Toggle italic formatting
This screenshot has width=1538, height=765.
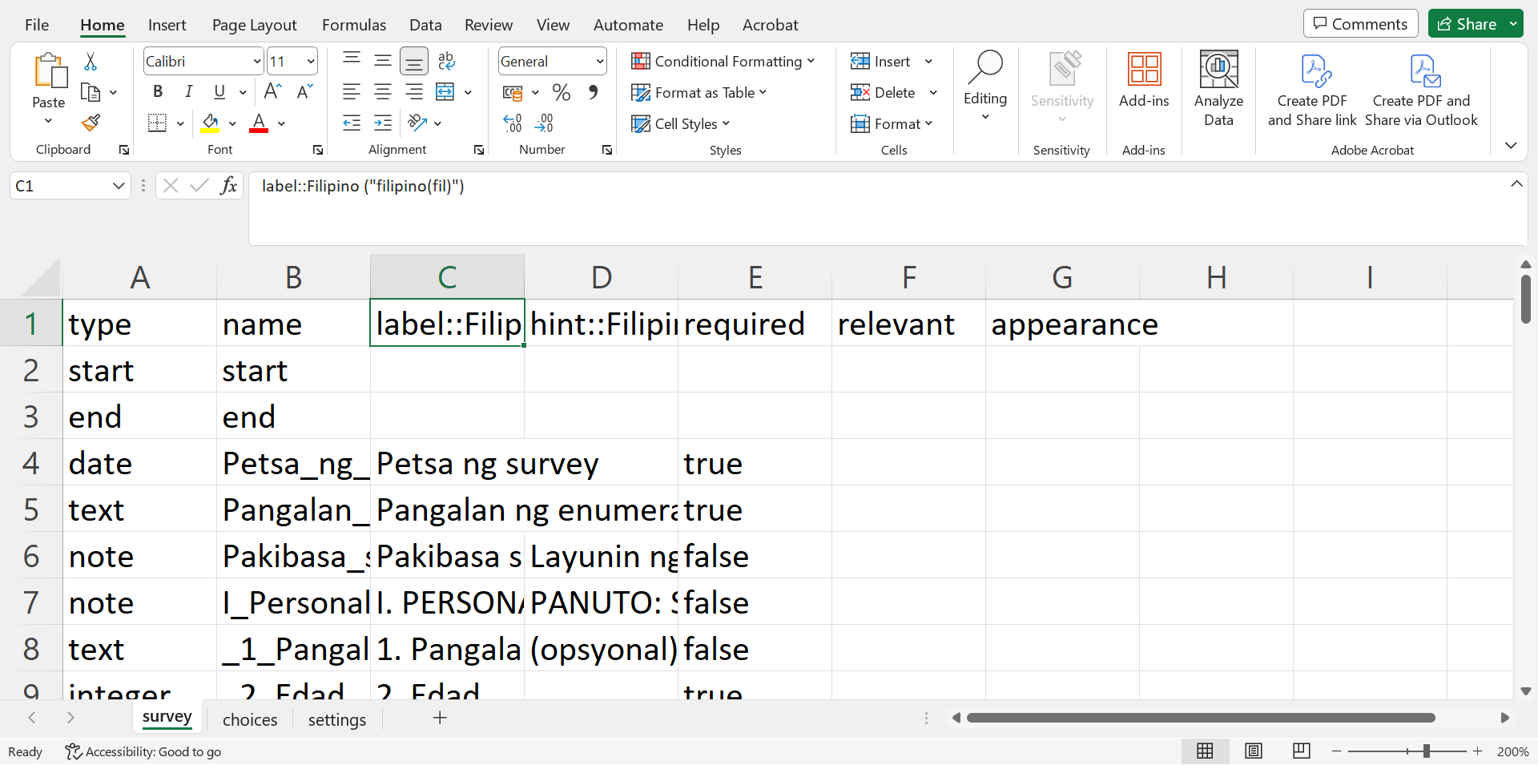tap(188, 91)
